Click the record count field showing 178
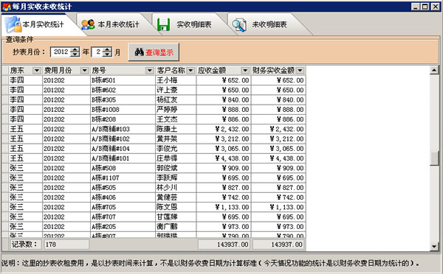This screenshot has height=274, width=443. 66,245
